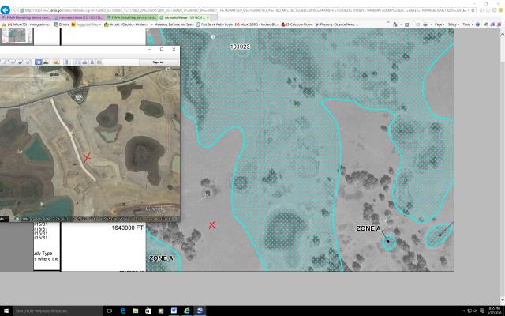Open Task View on the taskbar

(x=109, y=310)
